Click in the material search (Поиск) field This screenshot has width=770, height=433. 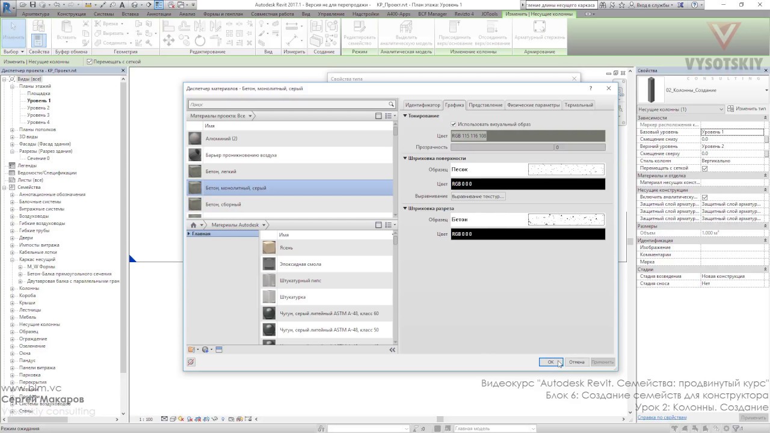coord(288,105)
